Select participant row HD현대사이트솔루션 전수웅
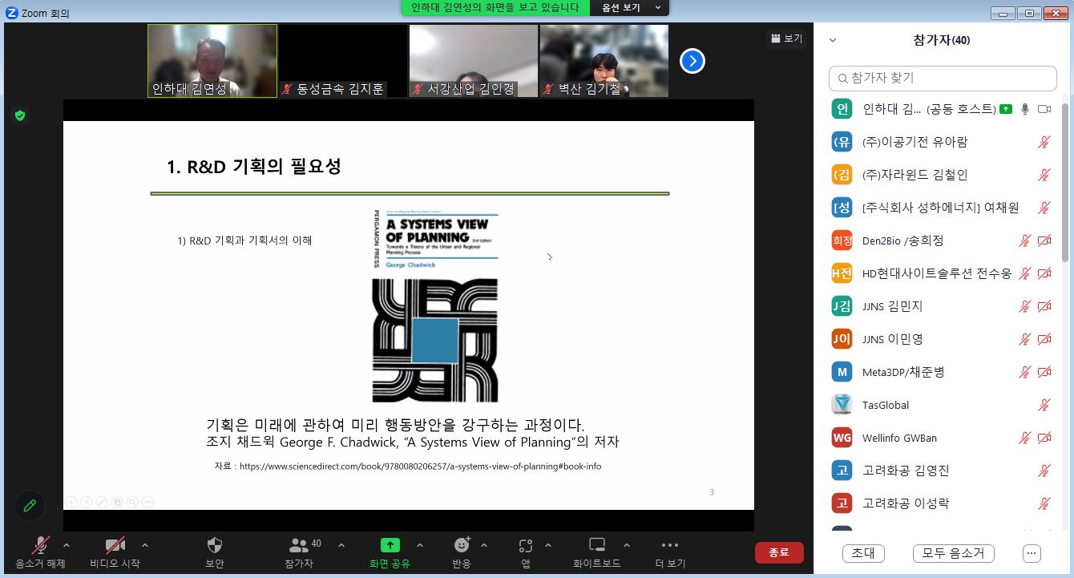 [x=943, y=273]
